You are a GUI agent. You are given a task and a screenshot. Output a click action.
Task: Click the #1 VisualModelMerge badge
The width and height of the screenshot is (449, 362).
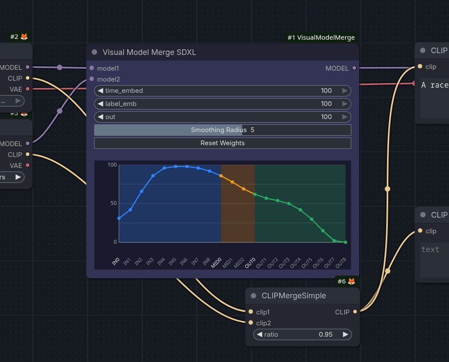click(321, 38)
